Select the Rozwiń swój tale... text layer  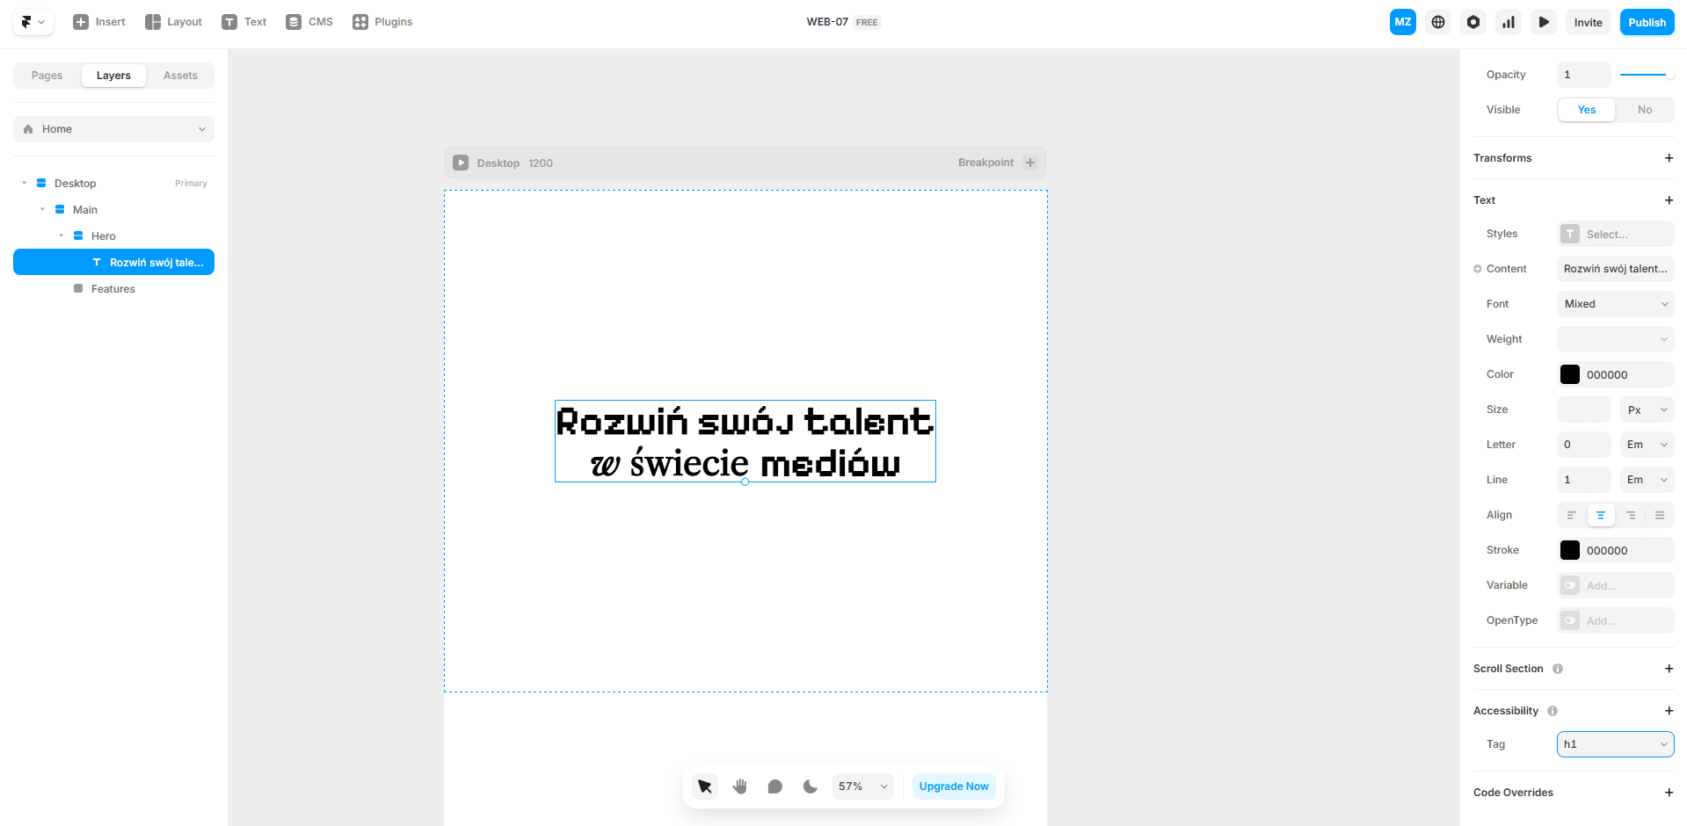tap(113, 262)
